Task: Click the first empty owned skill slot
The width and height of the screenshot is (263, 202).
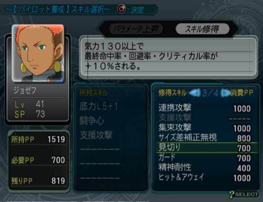Action: pyautogui.click(x=100, y=149)
